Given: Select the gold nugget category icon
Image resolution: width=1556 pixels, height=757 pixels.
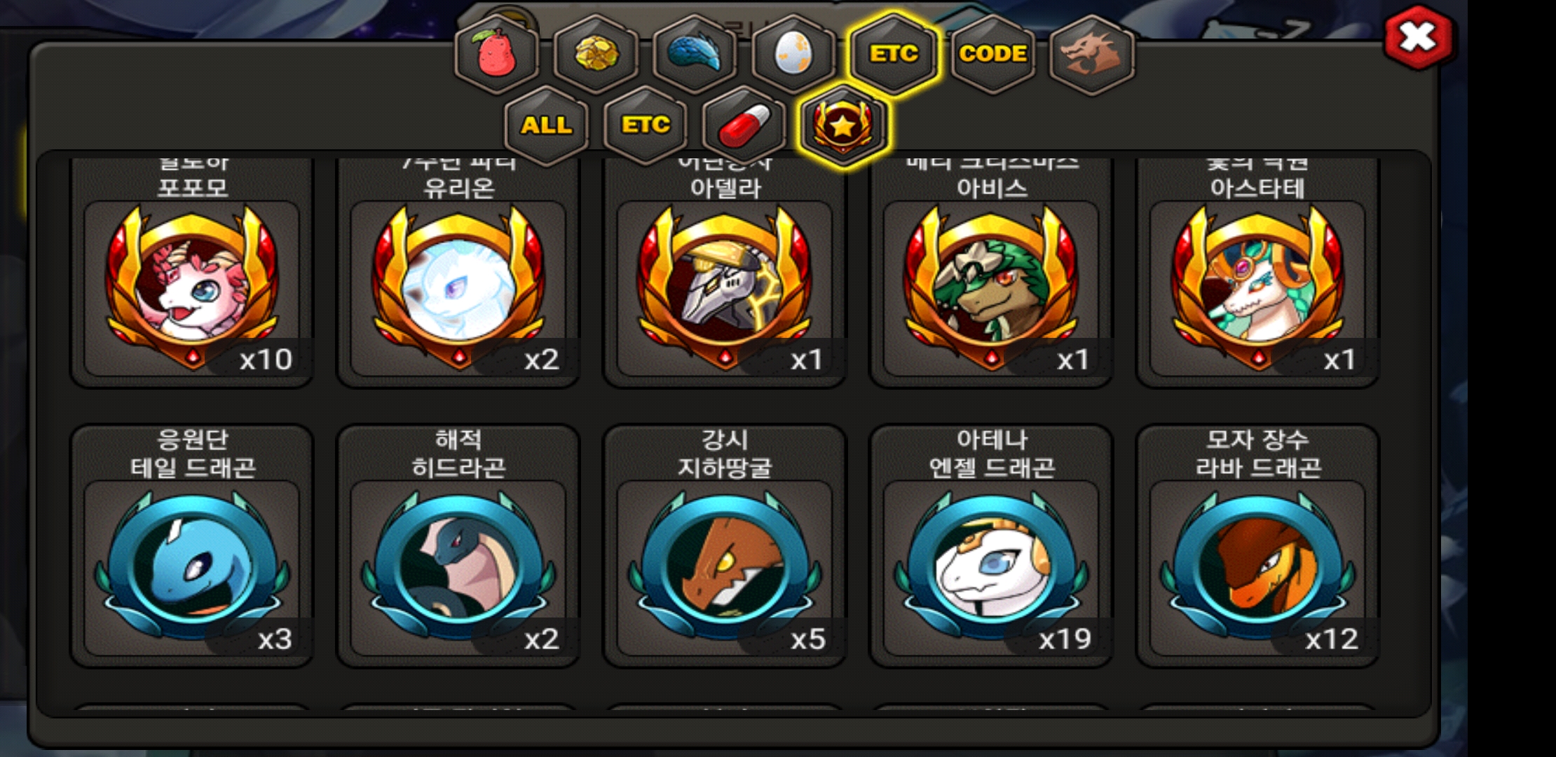Looking at the screenshot, I should point(596,54).
